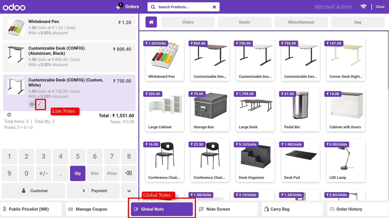Viewport: 389px width, 218px height.
Task: Click the wifi connection status icon
Action: [363, 7]
